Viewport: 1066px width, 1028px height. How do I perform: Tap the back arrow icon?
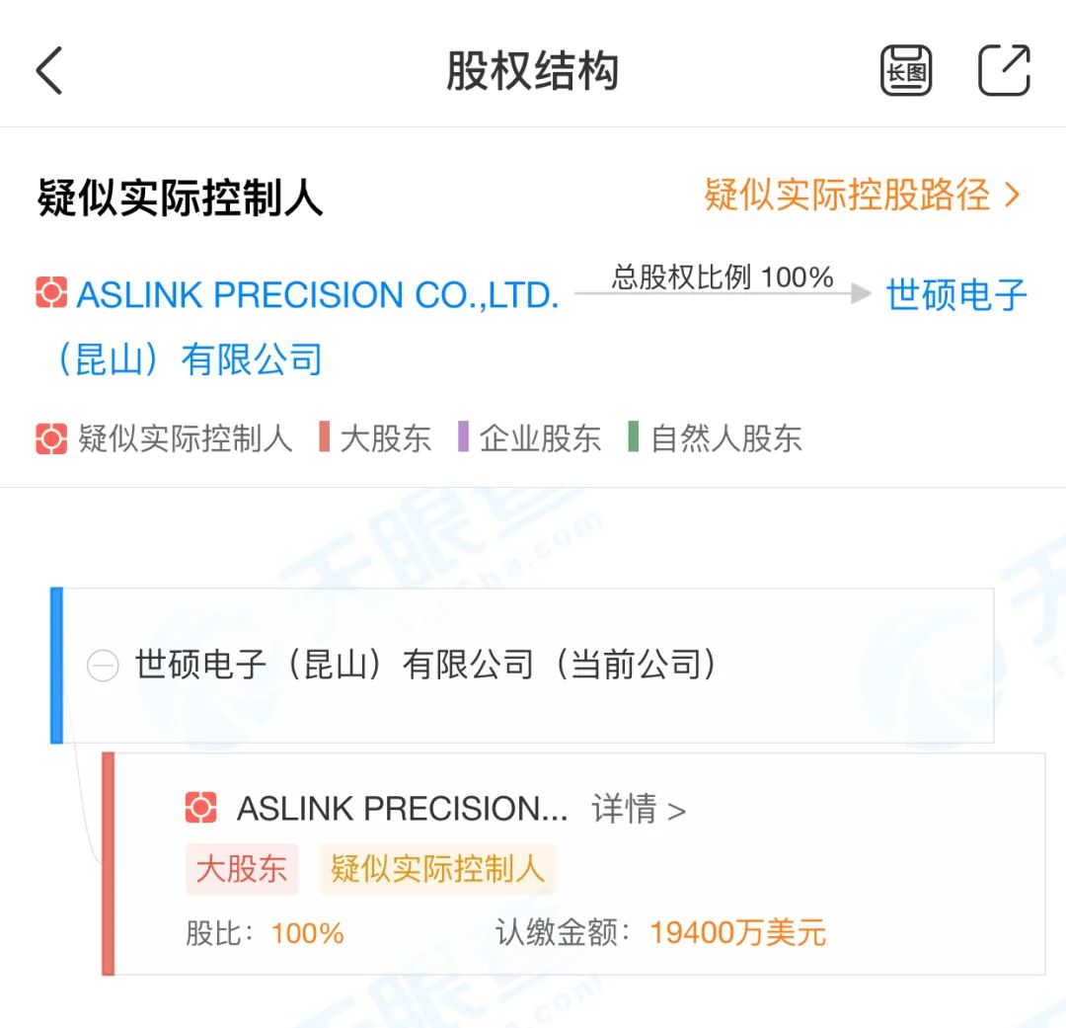coord(49,71)
